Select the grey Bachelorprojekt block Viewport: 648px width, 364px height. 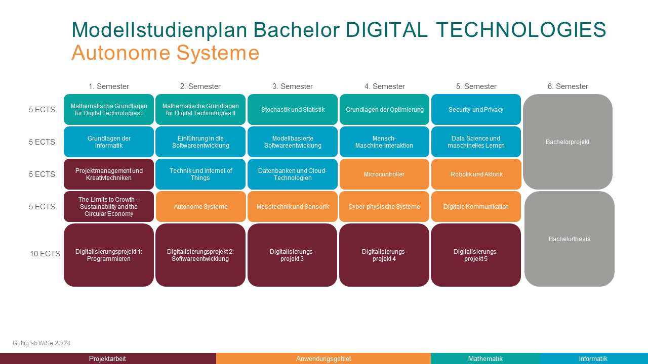click(568, 142)
